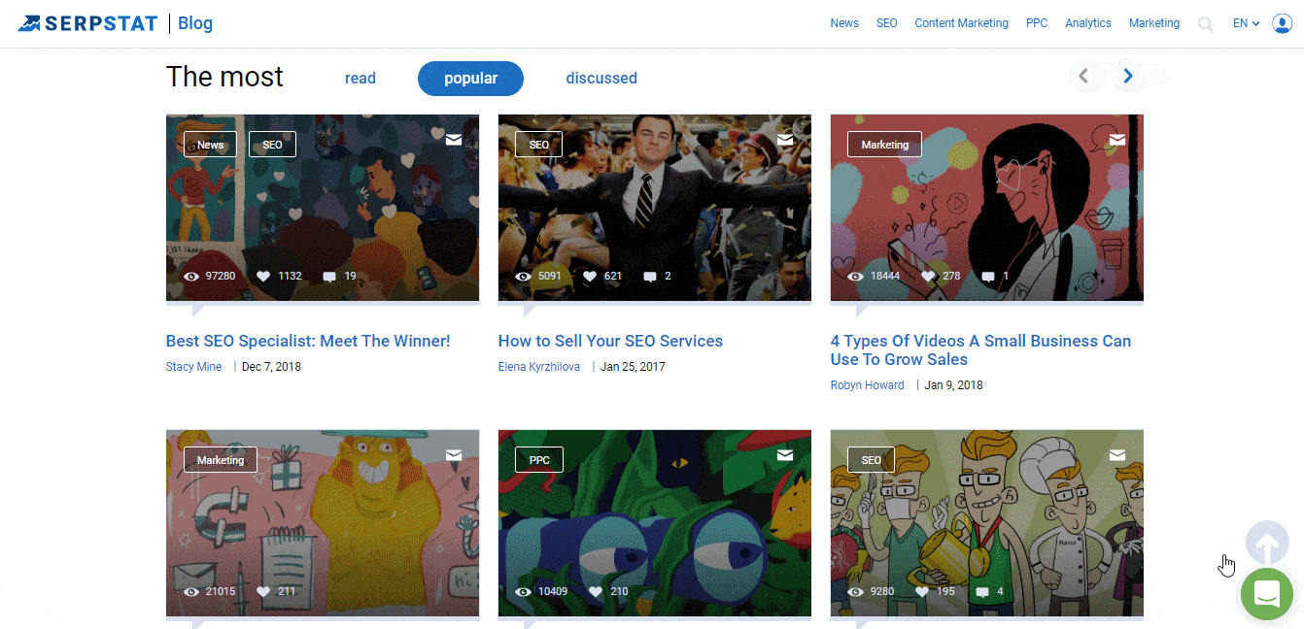The image size is (1304, 629).
Task: Open Analytics in the top navigation
Action: tap(1088, 23)
